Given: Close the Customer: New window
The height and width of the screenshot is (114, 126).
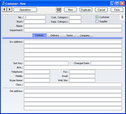Looking at the screenshot, I should point(122,4).
